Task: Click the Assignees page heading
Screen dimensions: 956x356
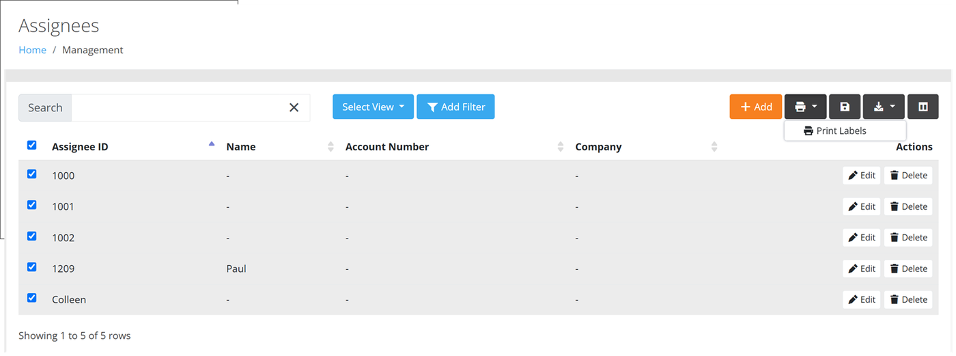Action: click(59, 25)
